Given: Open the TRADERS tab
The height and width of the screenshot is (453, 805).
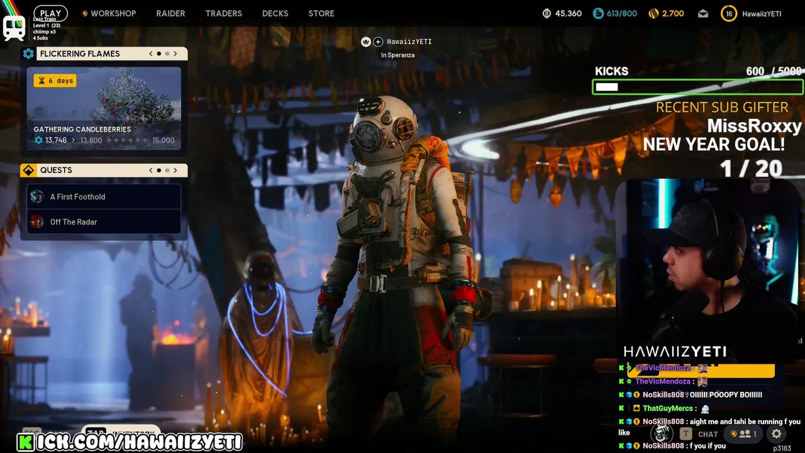Looking at the screenshot, I should (223, 13).
